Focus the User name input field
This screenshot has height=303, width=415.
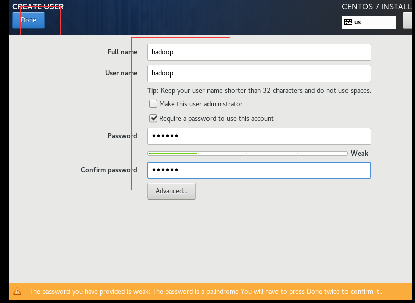pyautogui.click(x=259, y=73)
